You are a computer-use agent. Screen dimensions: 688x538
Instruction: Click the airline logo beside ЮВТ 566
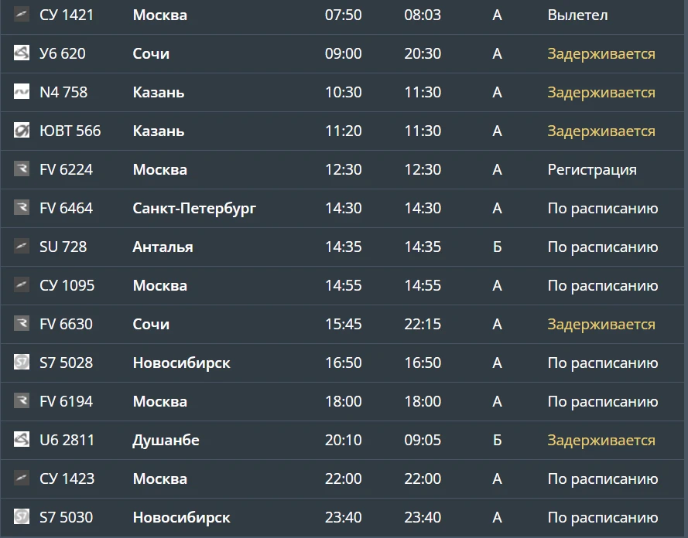click(x=22, y=130)
